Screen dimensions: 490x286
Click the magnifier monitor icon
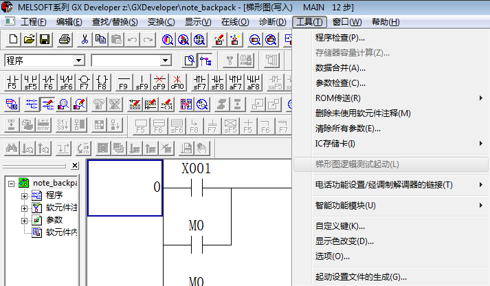click(x=63, y=104)
